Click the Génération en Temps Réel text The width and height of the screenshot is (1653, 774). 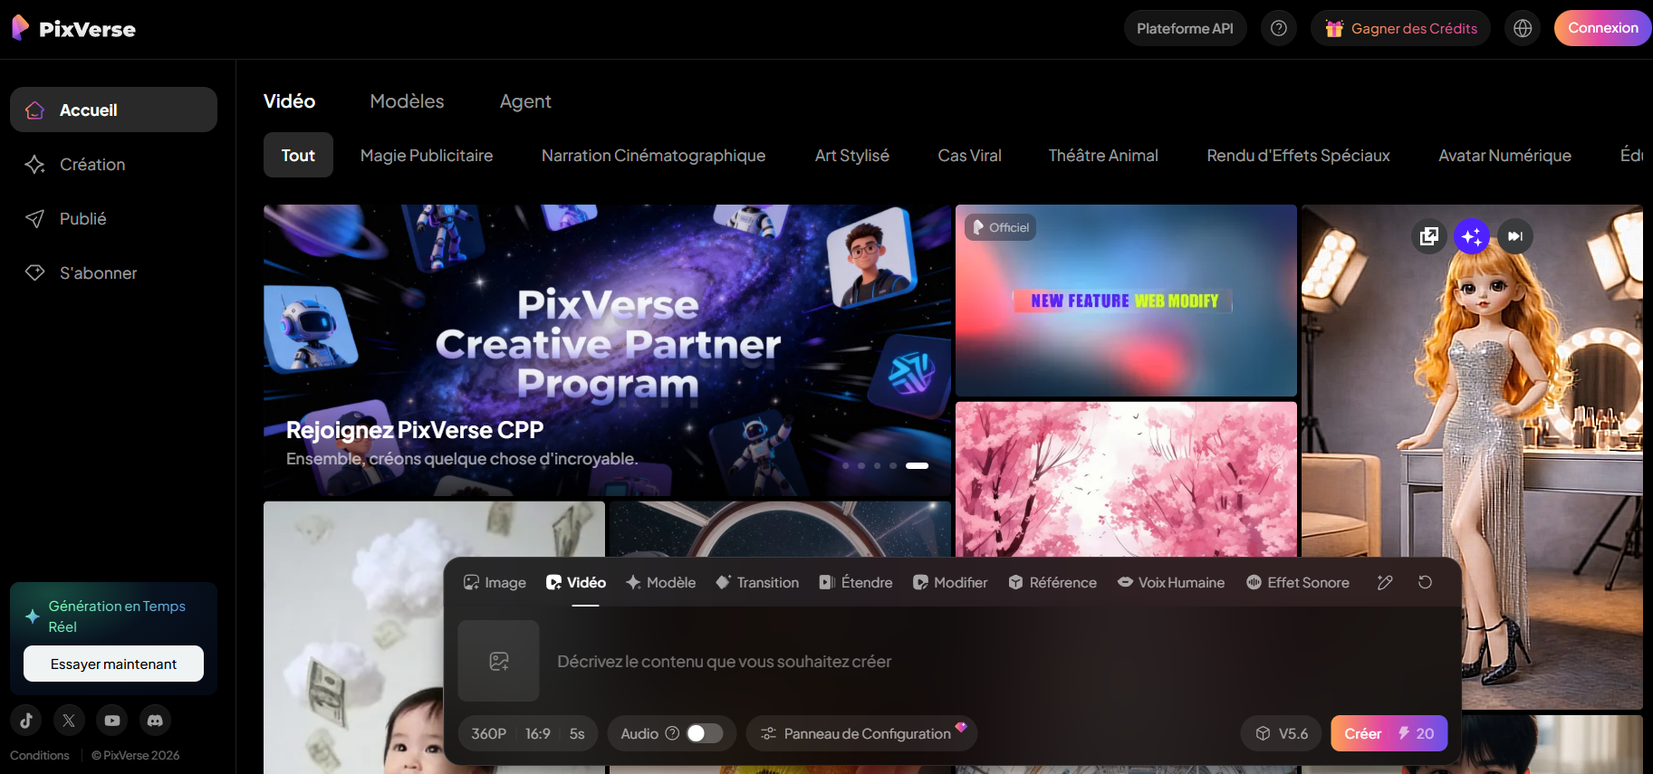tap(117, 616)
